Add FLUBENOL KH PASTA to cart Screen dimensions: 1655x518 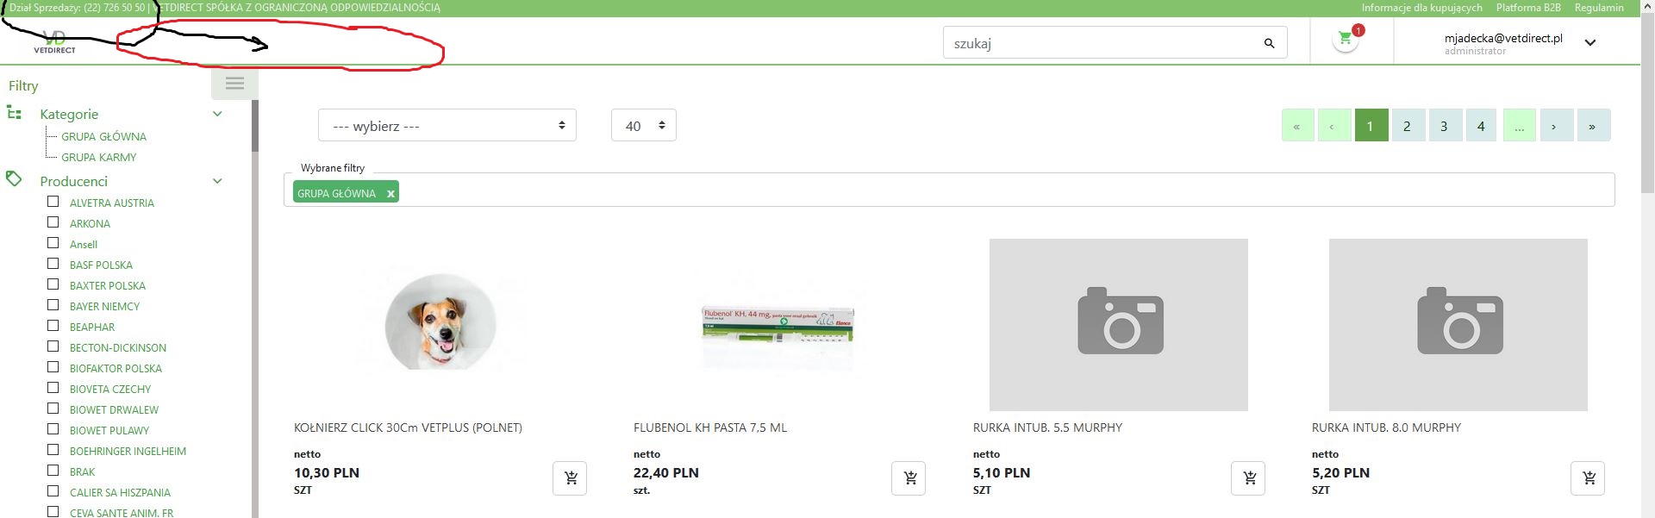tap(909, 478)
